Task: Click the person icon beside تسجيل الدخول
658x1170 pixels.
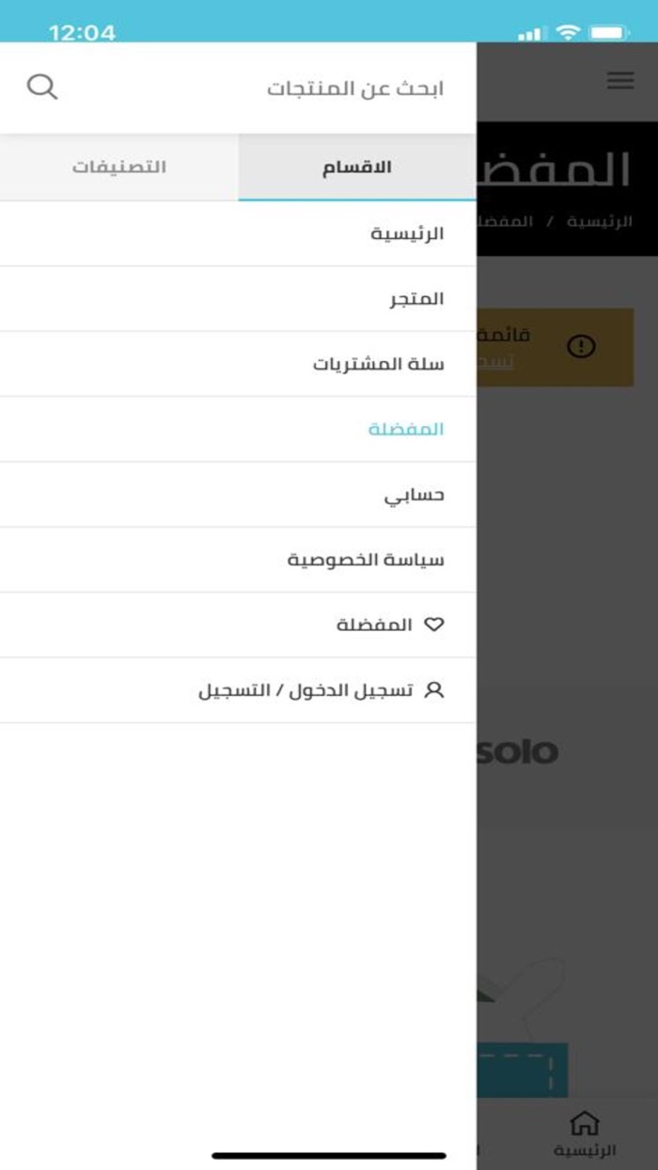Action: (x=435, y=689)
